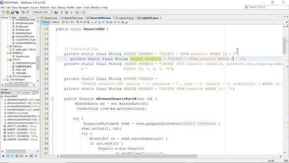The width and height of the screenshot is (289, 163).
Task: Click the magnifier Find Selection icon in editor toolbar
Action: point(78,22)
